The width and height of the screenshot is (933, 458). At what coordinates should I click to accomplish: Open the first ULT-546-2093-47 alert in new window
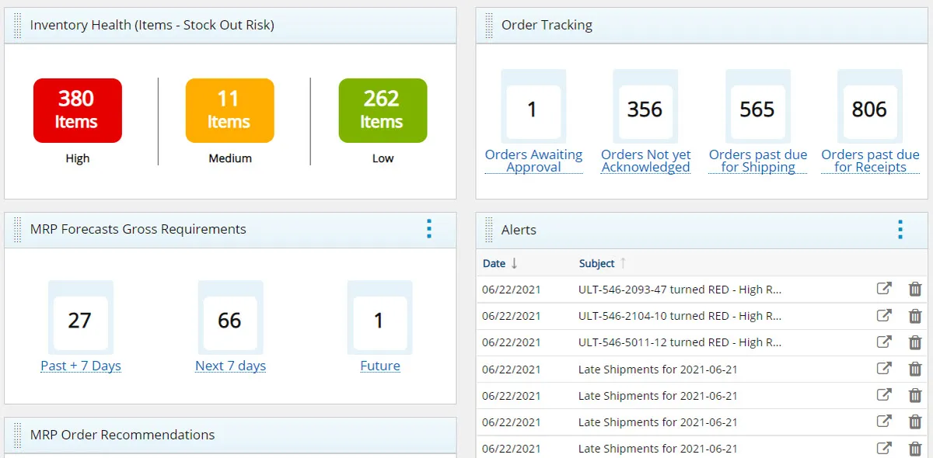(x=884, y=289)
